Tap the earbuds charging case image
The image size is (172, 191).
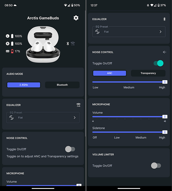tap(43, 44)
